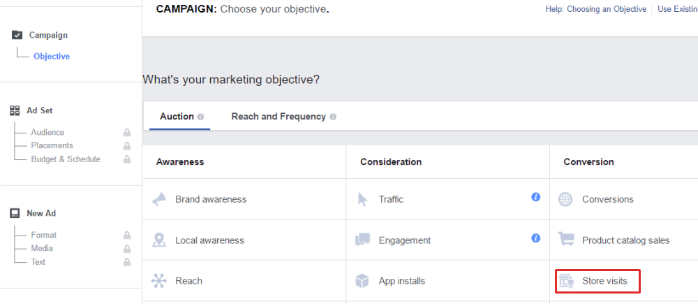Open Help: Choosing an Objective link
Viewport: 698px width, 304px height.
pos(595,9)
